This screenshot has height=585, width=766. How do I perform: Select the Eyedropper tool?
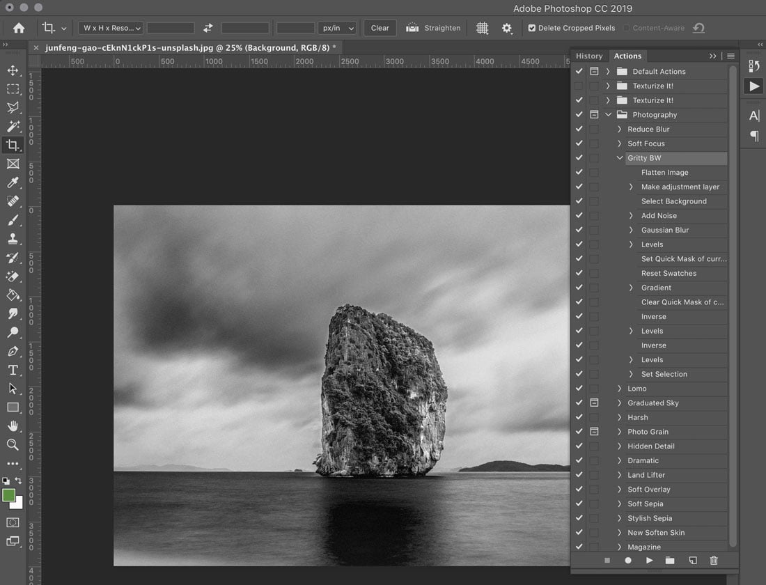coord(13,182)
